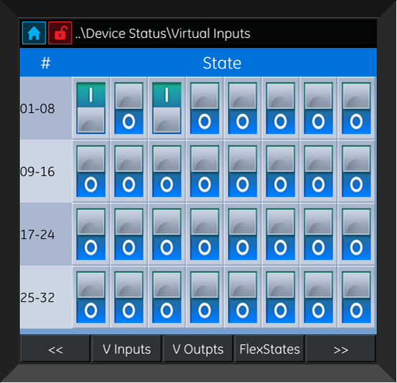Enable virtual input 17 switch

(91, 234)
